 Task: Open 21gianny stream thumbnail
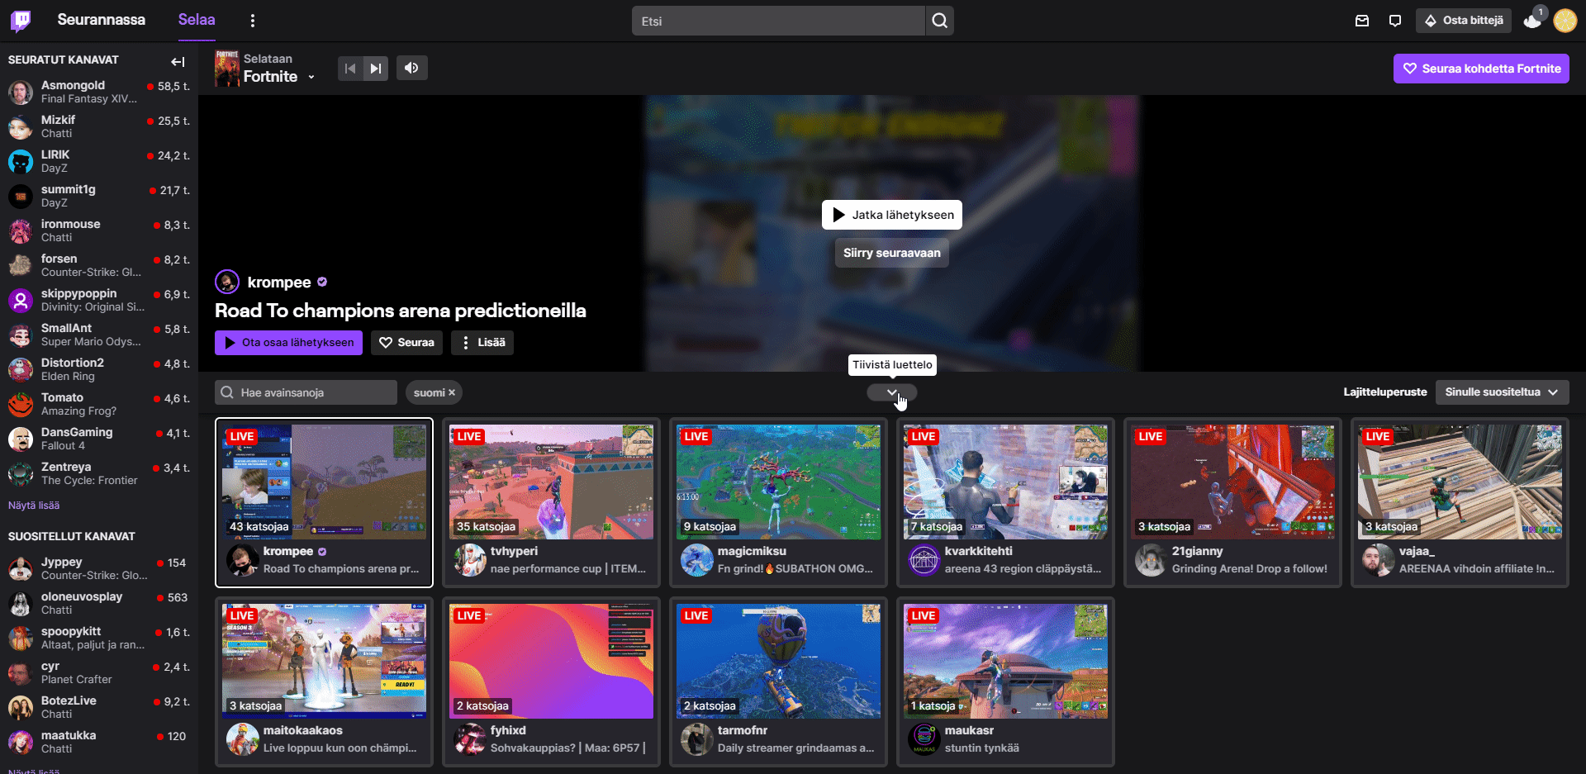click(x=1232, y=482)
